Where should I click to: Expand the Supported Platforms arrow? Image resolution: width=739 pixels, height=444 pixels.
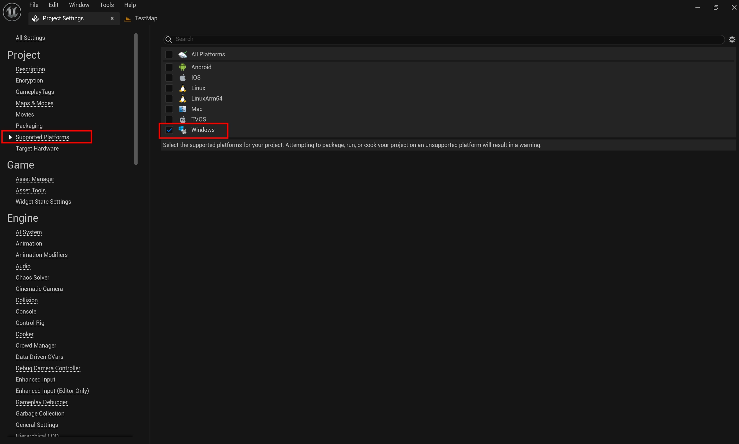10,137
